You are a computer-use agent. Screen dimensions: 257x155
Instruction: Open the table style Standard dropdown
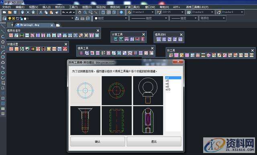click(212, 12)
